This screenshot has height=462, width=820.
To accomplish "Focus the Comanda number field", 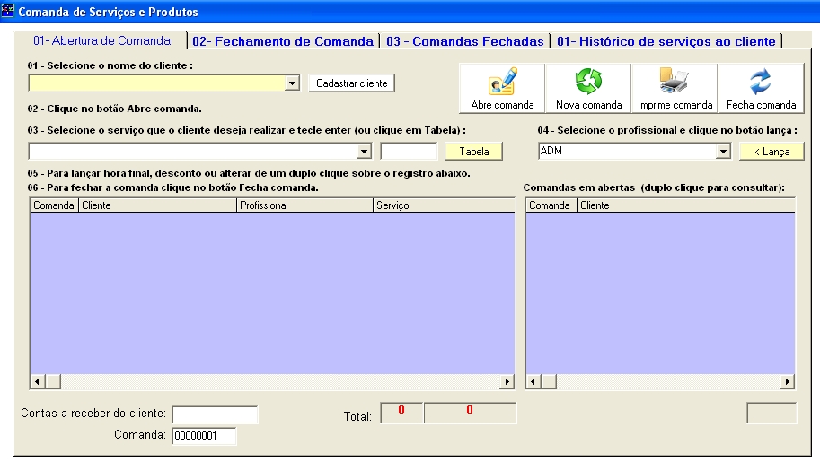I will 204,436.
